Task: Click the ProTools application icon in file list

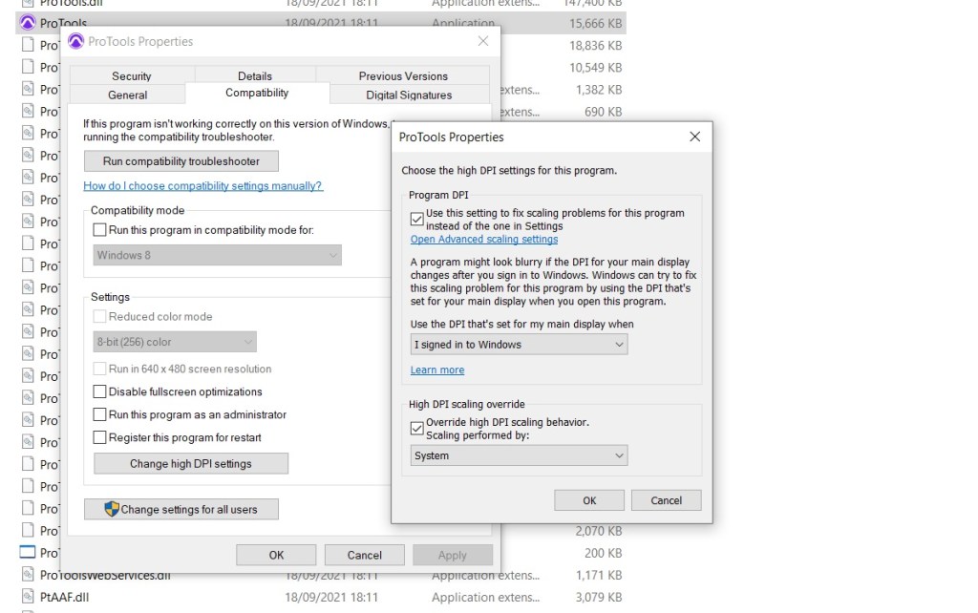Action: (x=28, y=24)
